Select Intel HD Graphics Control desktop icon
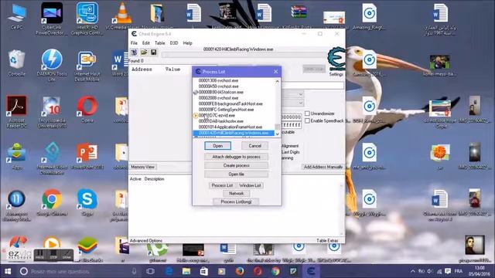This screenshot has width=495, height=278. (87, 19)
